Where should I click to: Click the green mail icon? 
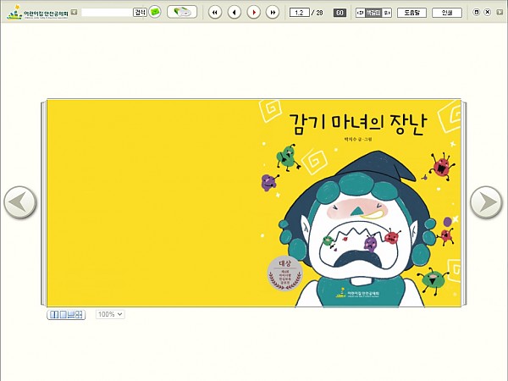(x=155, y=13)
